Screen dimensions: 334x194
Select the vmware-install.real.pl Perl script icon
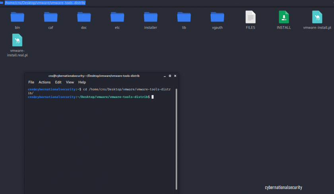[17, 40]
